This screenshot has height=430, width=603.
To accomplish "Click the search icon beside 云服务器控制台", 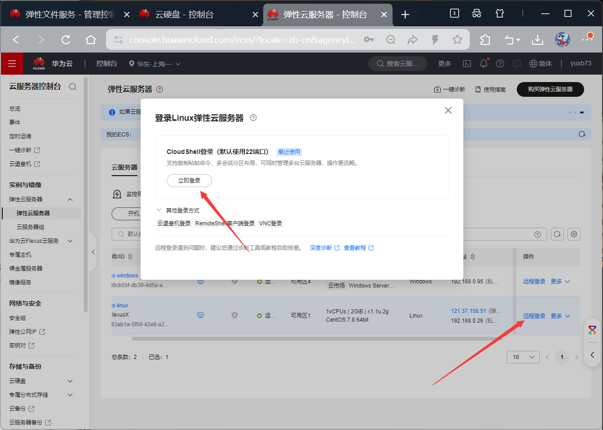I will (73, 87).
